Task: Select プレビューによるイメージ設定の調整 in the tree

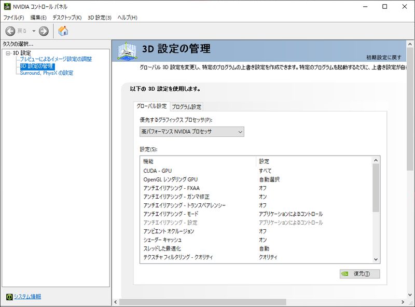Action: (x=56, y=59)
